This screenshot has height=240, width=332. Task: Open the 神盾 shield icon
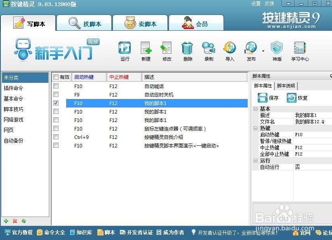(x=277, y=48)
